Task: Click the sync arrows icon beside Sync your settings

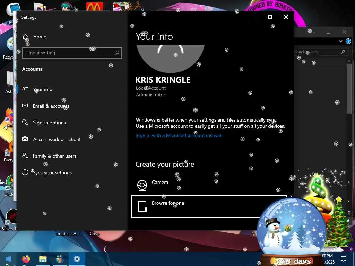Action: [x=25, y=172]
